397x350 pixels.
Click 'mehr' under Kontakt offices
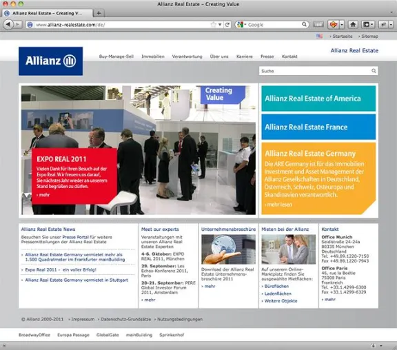pos(329,300)
